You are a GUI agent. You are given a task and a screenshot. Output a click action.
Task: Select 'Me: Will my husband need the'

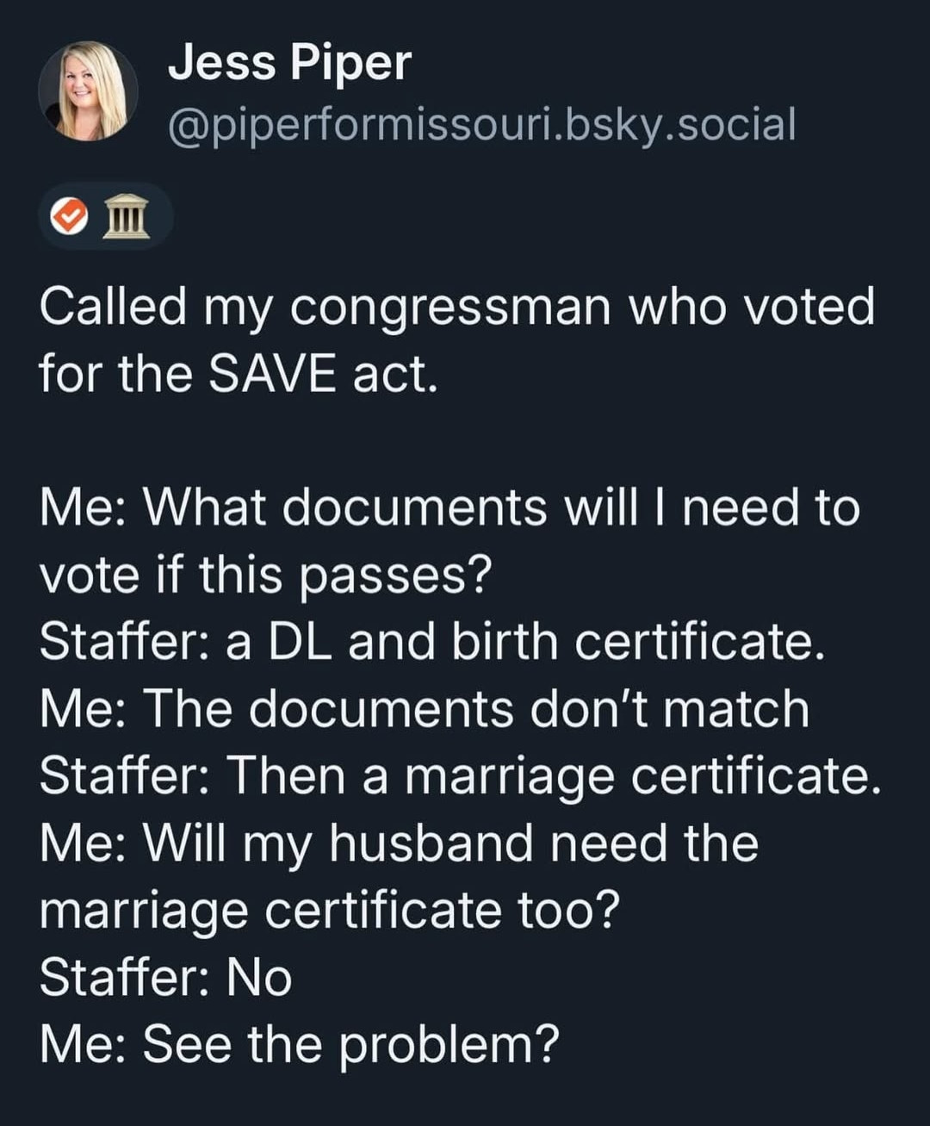[x=399, y=843]
